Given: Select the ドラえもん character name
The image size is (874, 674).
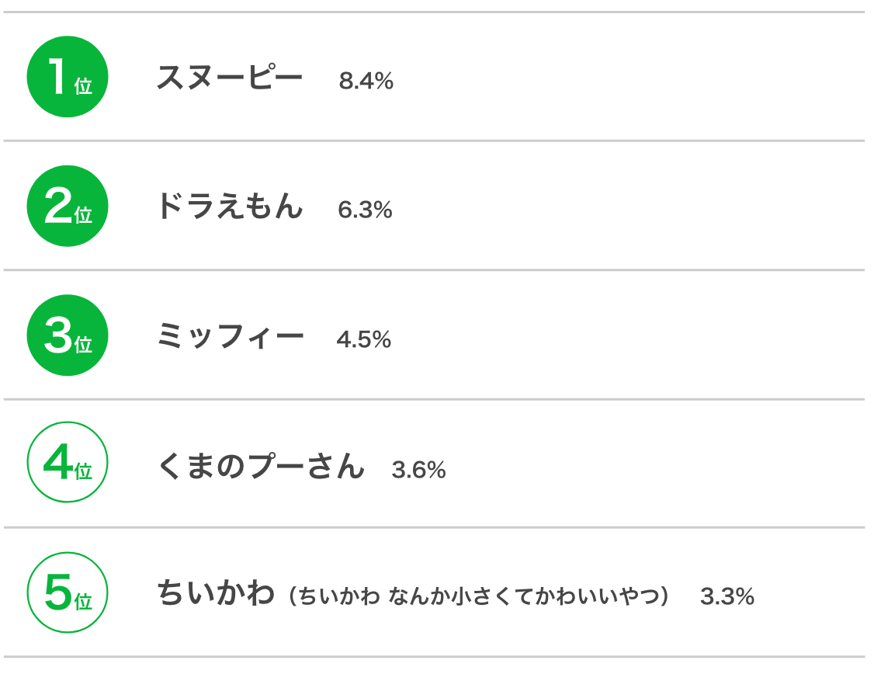Looking at the screenshot, I should 230,206.
